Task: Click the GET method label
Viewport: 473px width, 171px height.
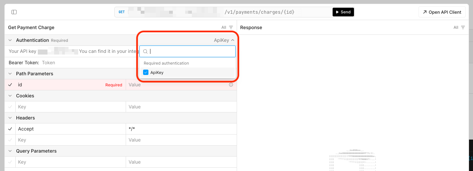Action: [122, 12]
